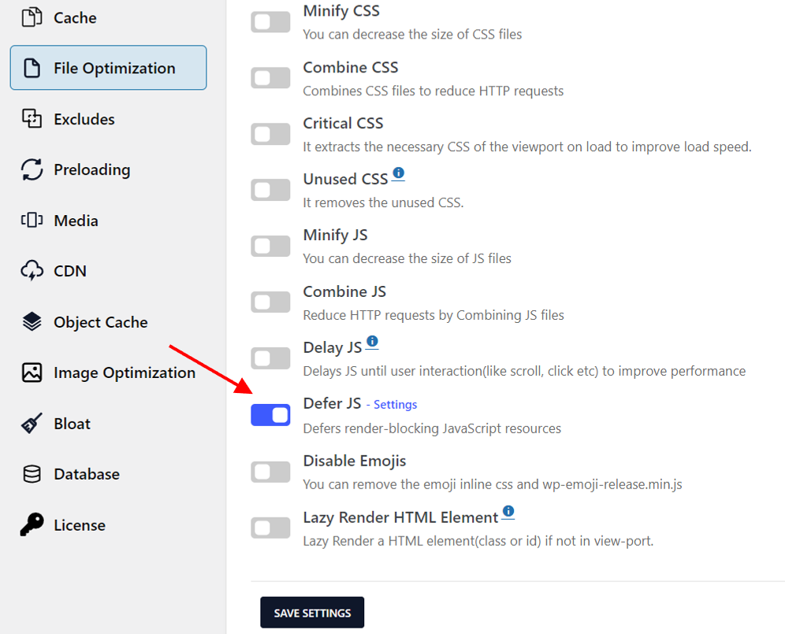
Task: Click 'You can remove the emoji inline css' text
Action: tap(493, 484)
